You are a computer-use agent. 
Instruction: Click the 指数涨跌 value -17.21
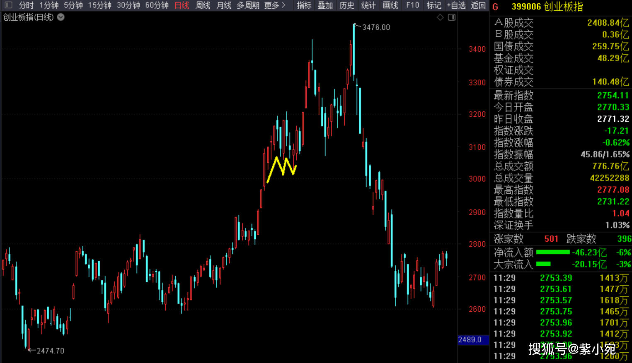[x=616, y=131]
